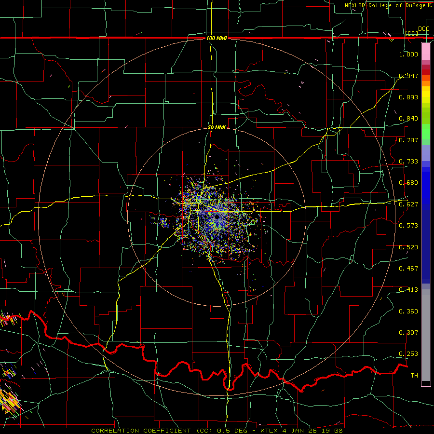Image resolution: width=434 pixels, height=434 pixels.
Task: Click the 0.947 scale value
Action: (x=408, y=76)
